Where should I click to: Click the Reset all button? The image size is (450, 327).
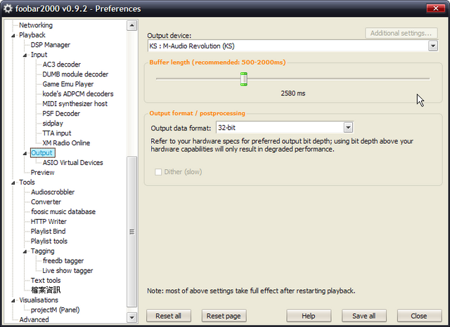(169, 316)
